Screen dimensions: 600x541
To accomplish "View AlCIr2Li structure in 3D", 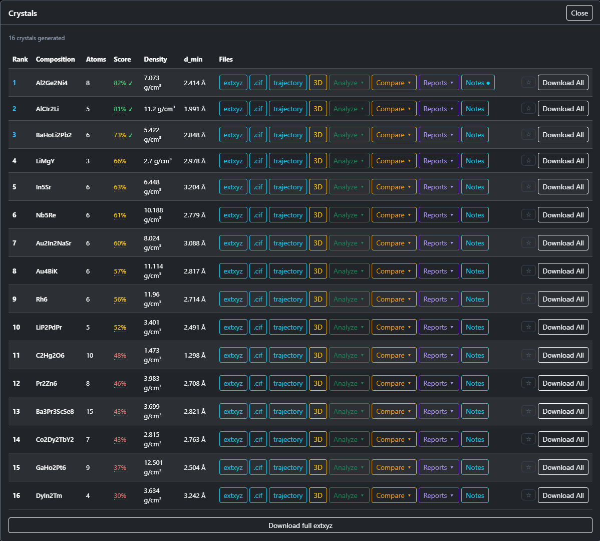I will point(318,109).
